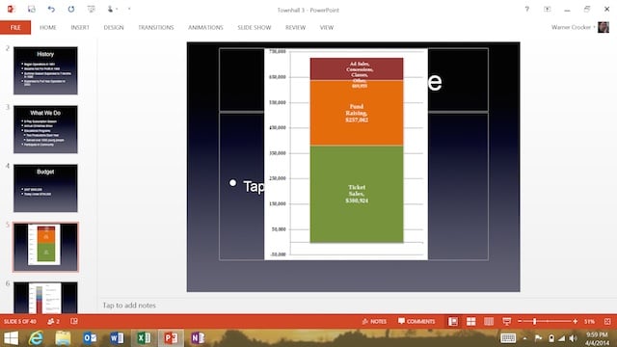The width and height of the screenshot is (617, 347).
Task: Click the FILE button
Action: coord(15,28)
